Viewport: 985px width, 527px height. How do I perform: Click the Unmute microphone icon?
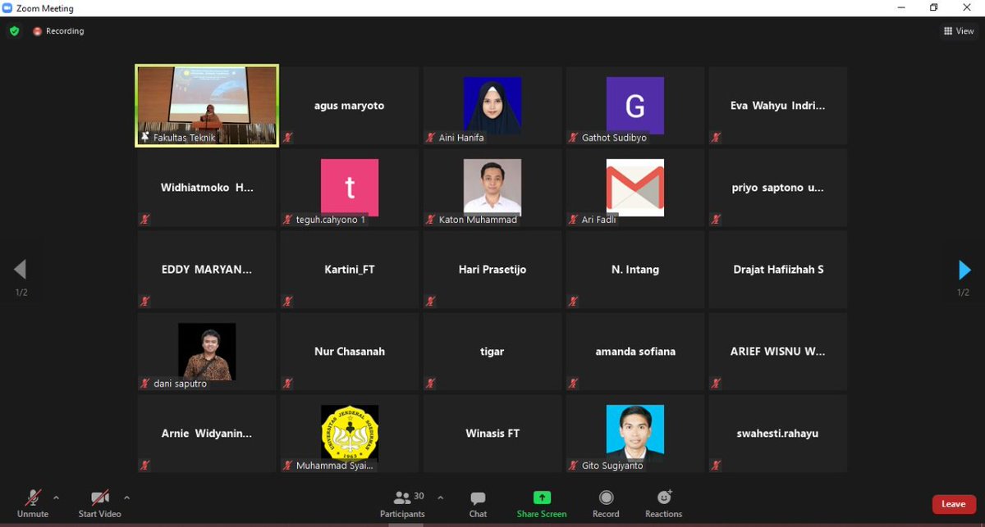click(33, 497)
